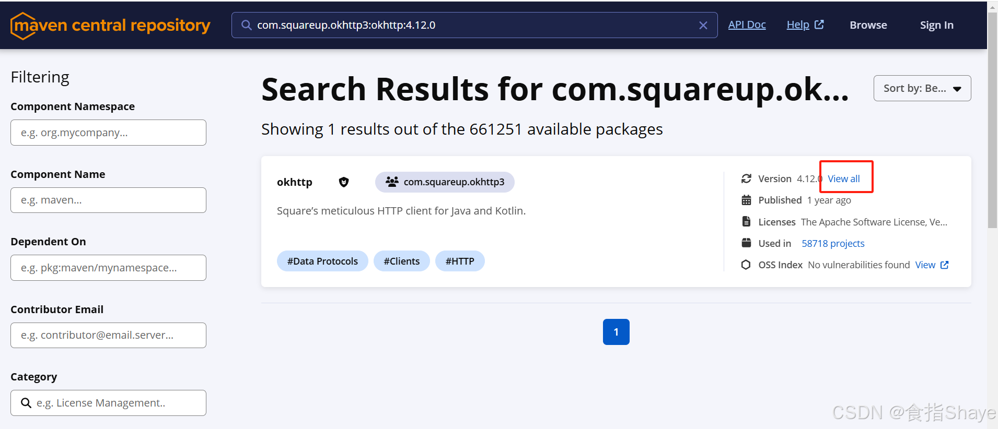The image size is (998, 429).
Task: Click the Filtering sidebar heading
Action: point(40,77)
